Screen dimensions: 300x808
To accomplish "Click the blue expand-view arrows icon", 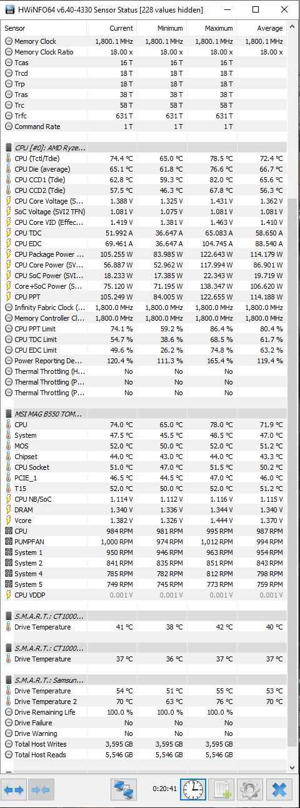I will (x=14, y=790).
